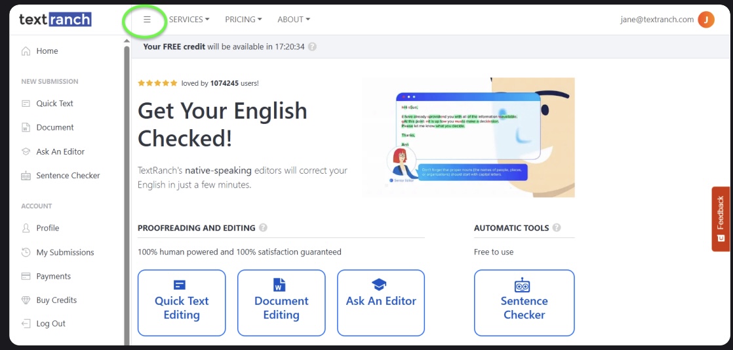Click the Document sidebar file icon
Screen dimensions: 733x350
tap(26, 127)
